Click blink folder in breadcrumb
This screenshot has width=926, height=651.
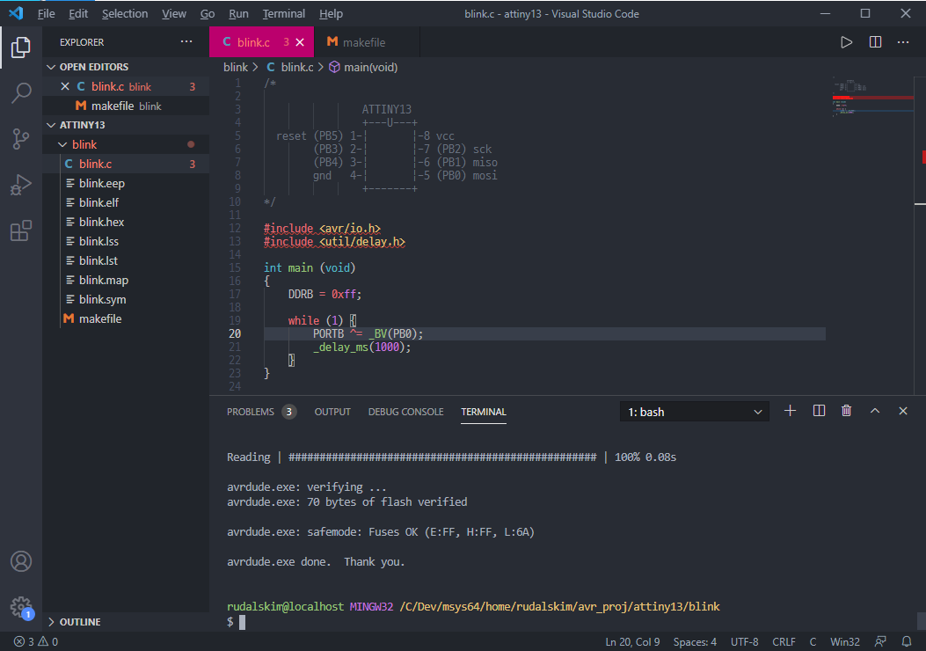pyautogui.click(x=236, y=68)
